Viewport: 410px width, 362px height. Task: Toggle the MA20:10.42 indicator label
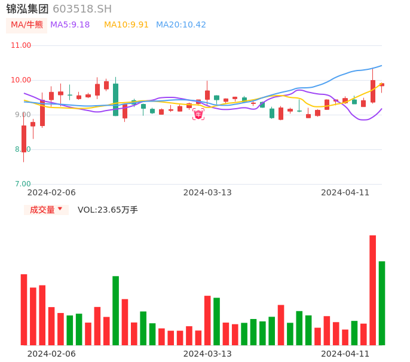point(181,24)
